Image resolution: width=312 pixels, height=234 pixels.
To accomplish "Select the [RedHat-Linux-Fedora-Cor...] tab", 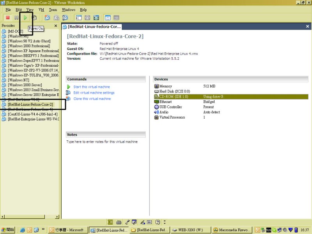I will tap(92, 27).
